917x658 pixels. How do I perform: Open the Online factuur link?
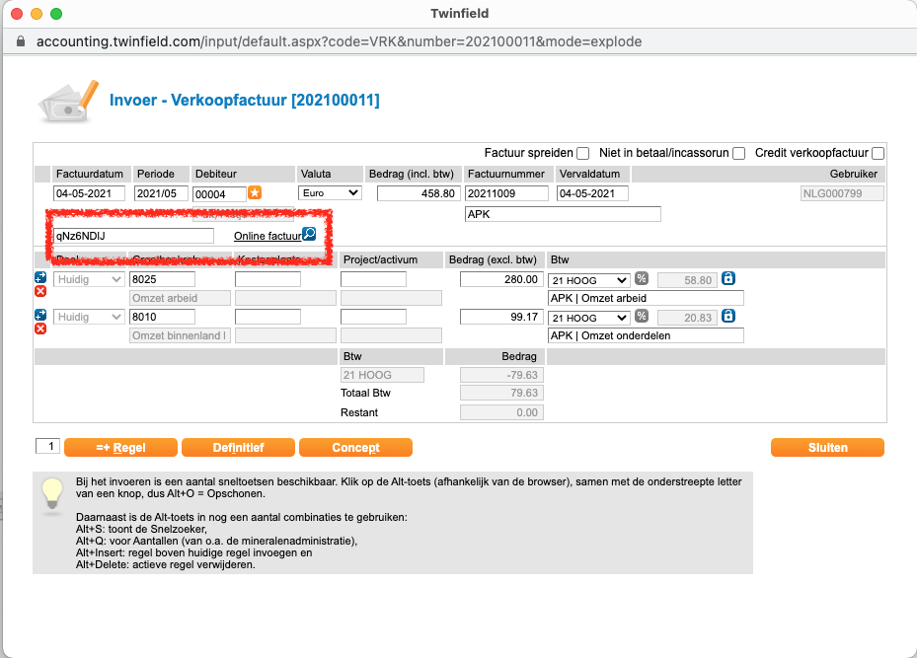(x=267, y=236)
